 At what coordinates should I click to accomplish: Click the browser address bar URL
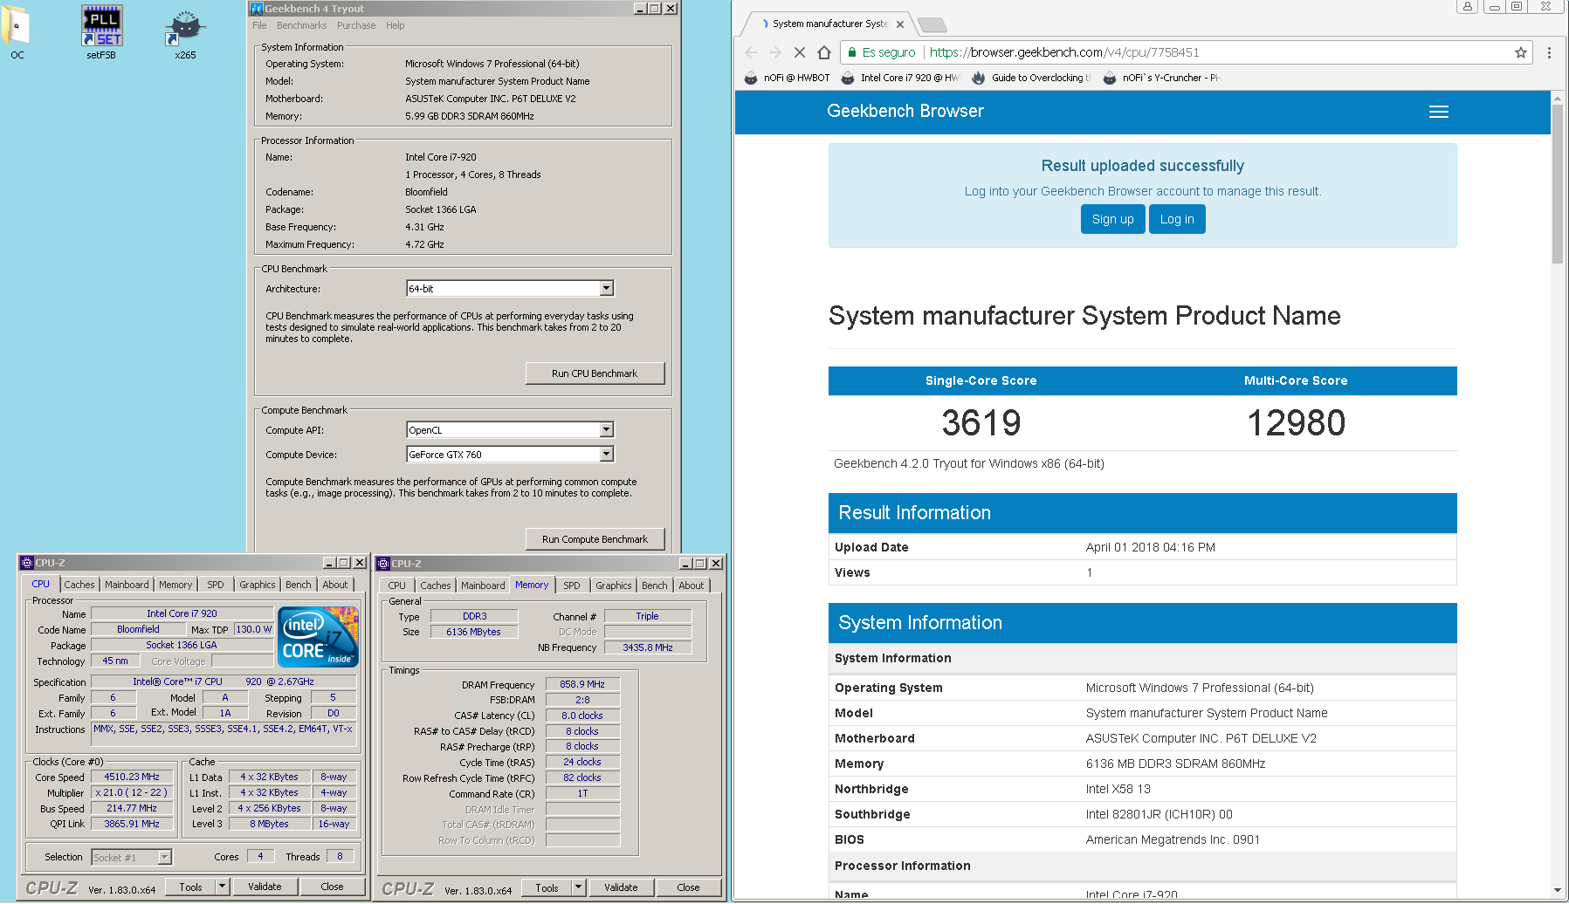1064,52
